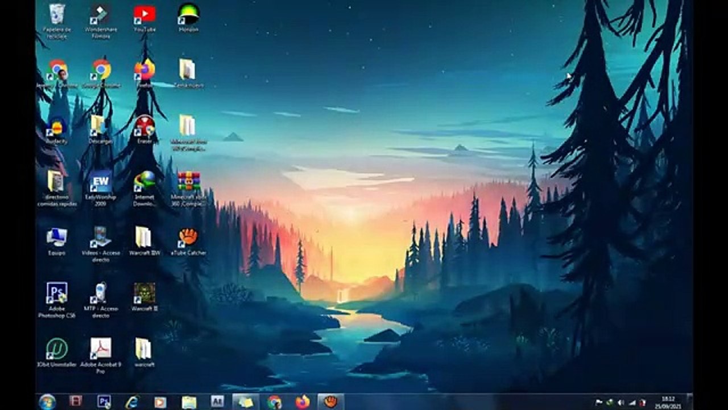Open the volume control in the system tray

coord(621,402)
